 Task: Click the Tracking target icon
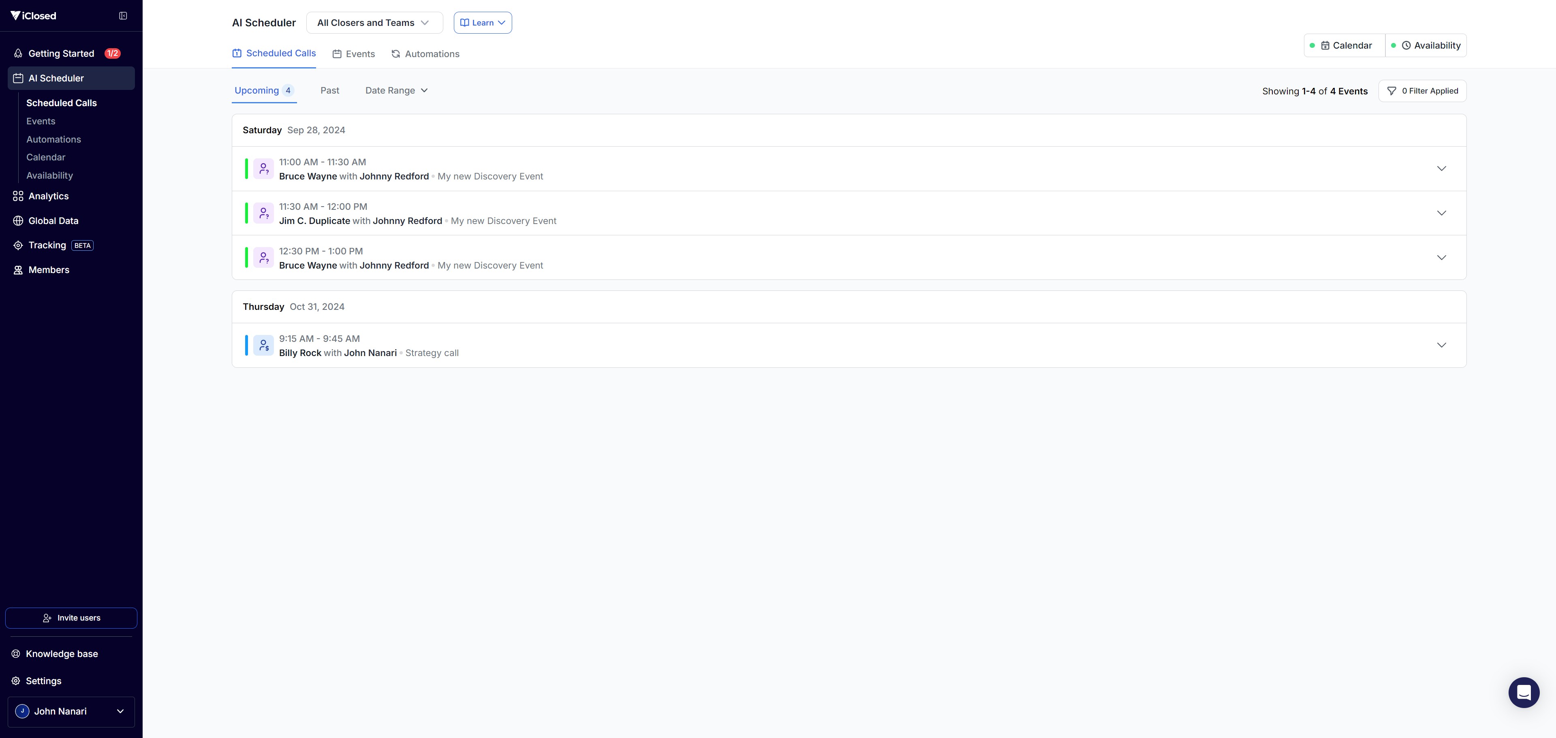point(18,245)
